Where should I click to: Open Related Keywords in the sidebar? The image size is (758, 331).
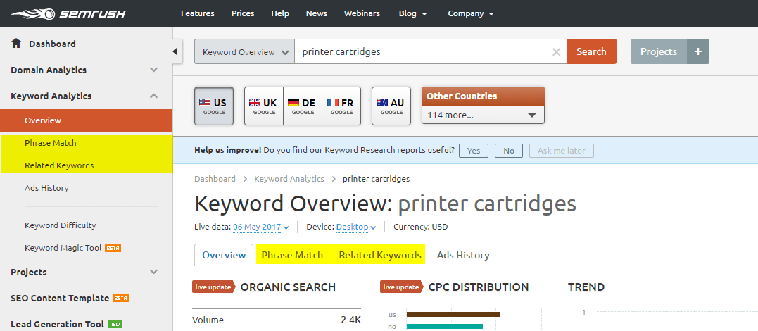[59, 165]
